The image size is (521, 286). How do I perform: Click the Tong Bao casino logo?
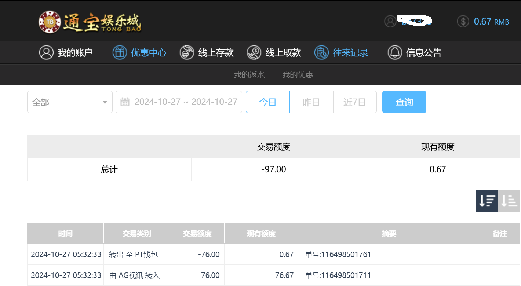(90, 22)
